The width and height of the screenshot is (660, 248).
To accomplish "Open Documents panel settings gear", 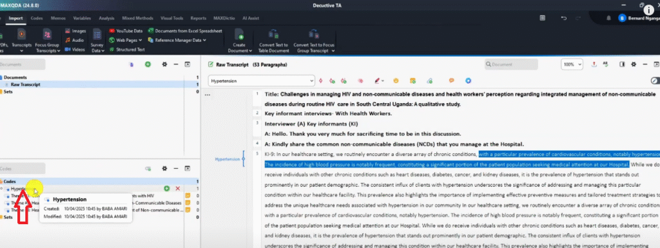I will [x=164, y=64].
